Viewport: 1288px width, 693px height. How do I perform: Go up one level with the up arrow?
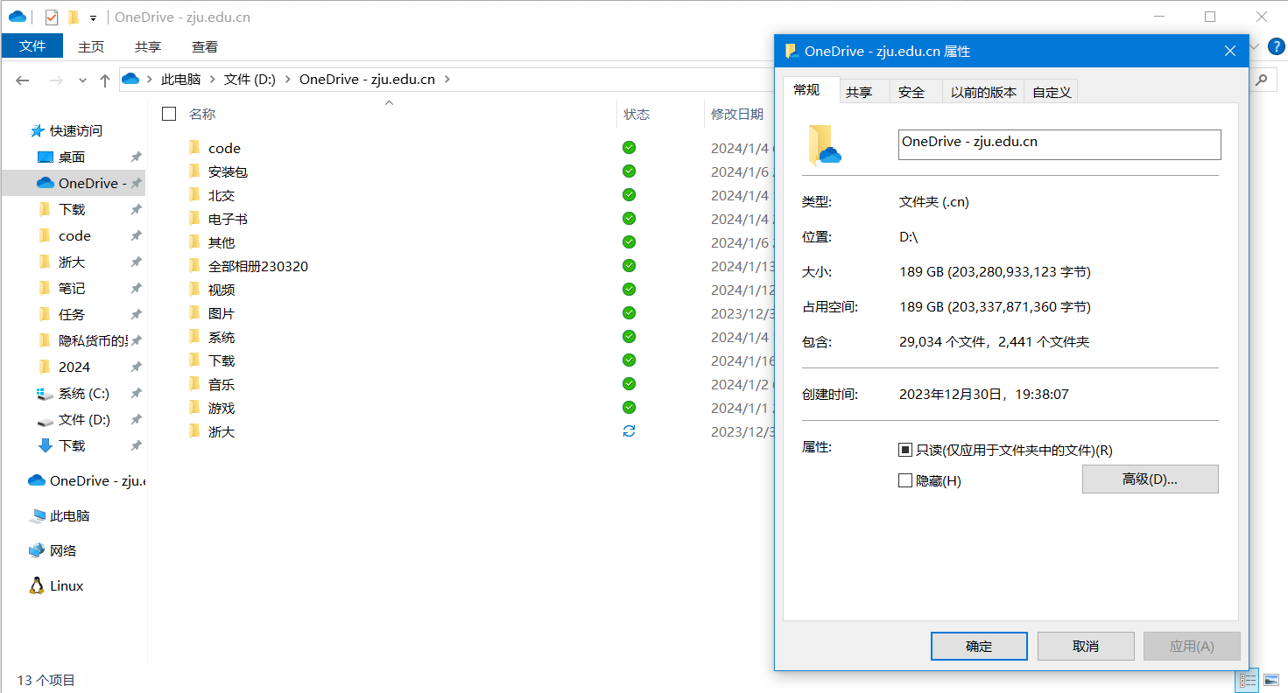tap(105, 80)
